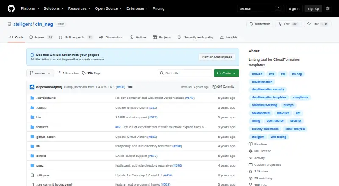Click the .gitignore file name

click(x=43, y=175)
